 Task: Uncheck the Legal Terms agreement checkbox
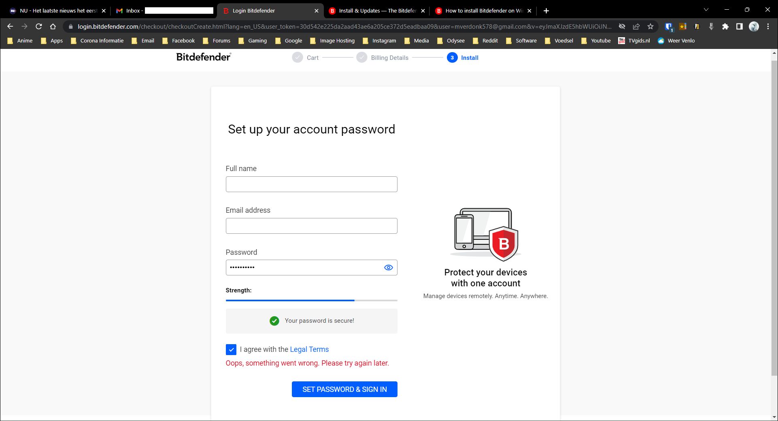[x=231, y=349]
